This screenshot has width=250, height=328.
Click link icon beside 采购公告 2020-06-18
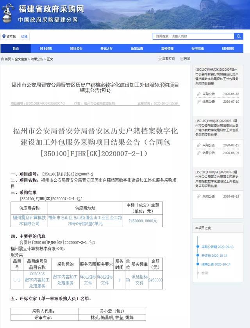tap(198, 94)
